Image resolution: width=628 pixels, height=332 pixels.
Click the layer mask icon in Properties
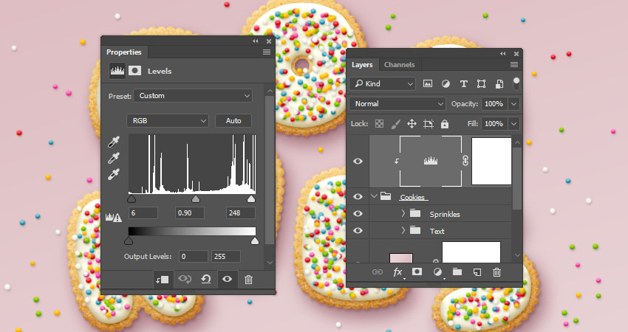coord(135,71)
